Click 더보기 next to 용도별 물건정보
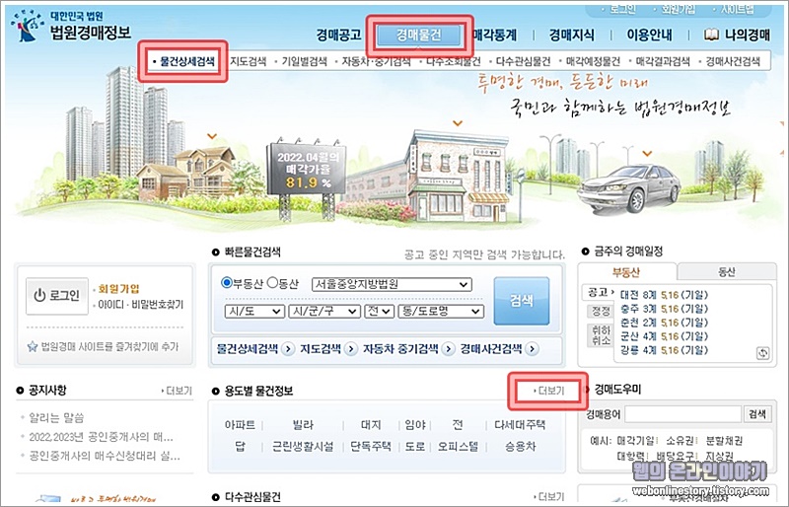Screen dimensions: 789x507 click(x=550, y=391)
